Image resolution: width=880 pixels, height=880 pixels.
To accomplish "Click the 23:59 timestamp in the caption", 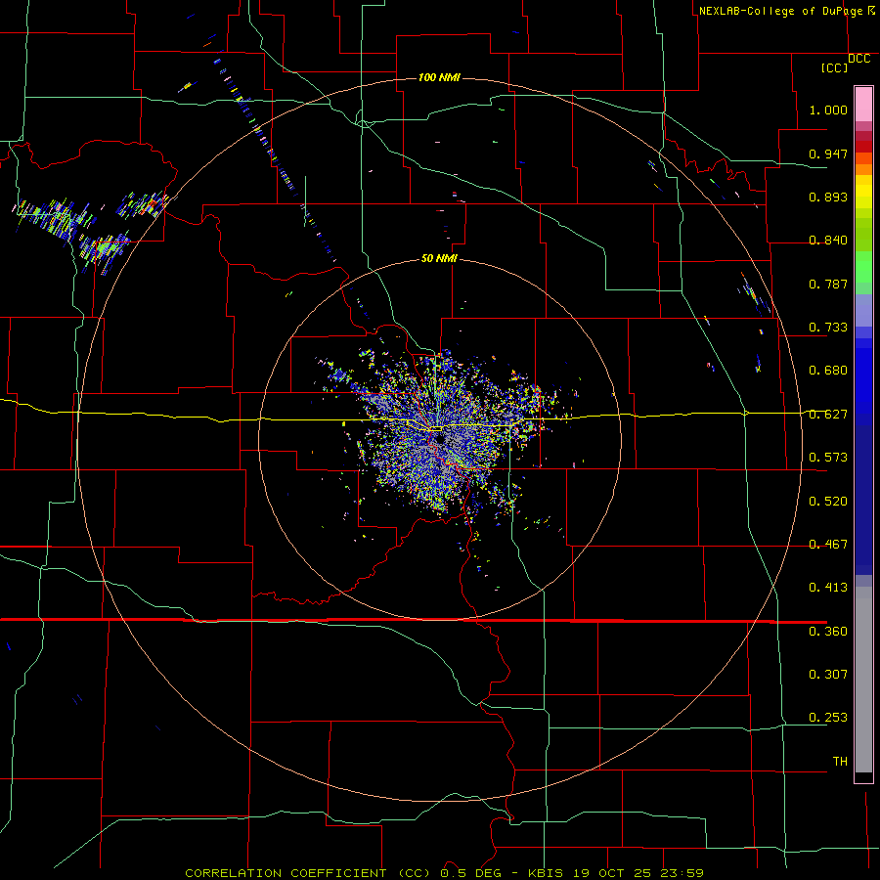I will [x=682, y=873].
